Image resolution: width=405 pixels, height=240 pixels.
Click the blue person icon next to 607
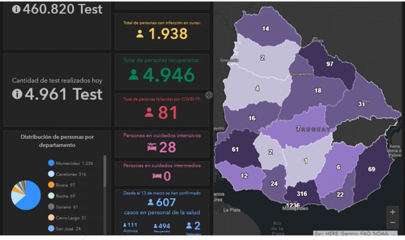pyautogui.click(x=151, y=202)
